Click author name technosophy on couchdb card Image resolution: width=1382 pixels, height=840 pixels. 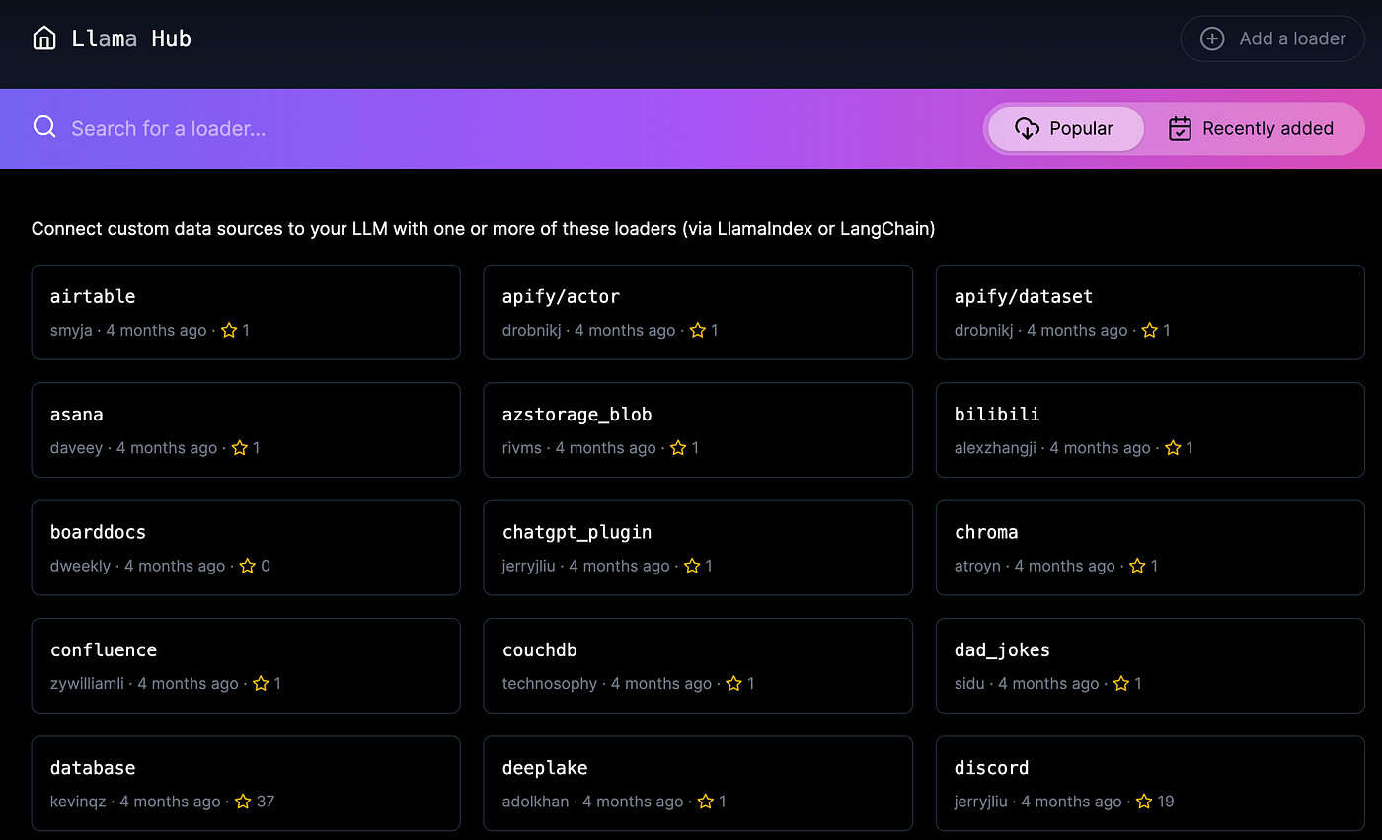click(550, 683)
